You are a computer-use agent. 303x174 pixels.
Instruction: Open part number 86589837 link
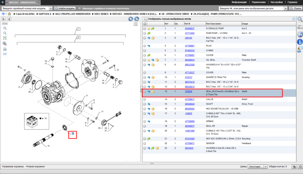[x=190, y=126]
